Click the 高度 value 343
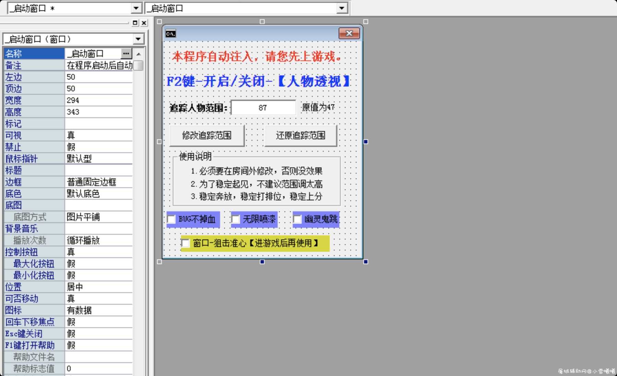The width and height of the screenshot is (617, 376). click(x=99, y=112)
